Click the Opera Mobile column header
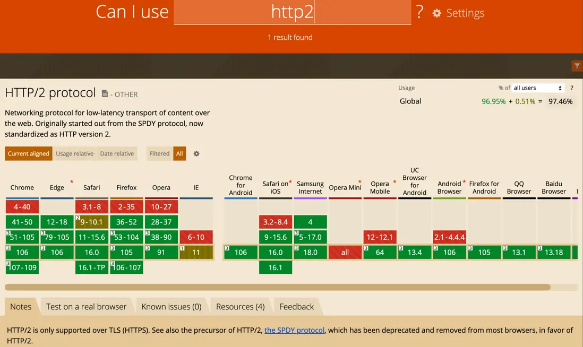Image resolution: width=583 pixels, height=347 pixels. point(380,188)
